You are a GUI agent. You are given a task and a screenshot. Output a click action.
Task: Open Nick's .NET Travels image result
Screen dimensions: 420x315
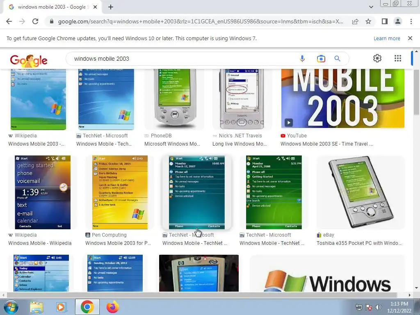tap(242, 99)
